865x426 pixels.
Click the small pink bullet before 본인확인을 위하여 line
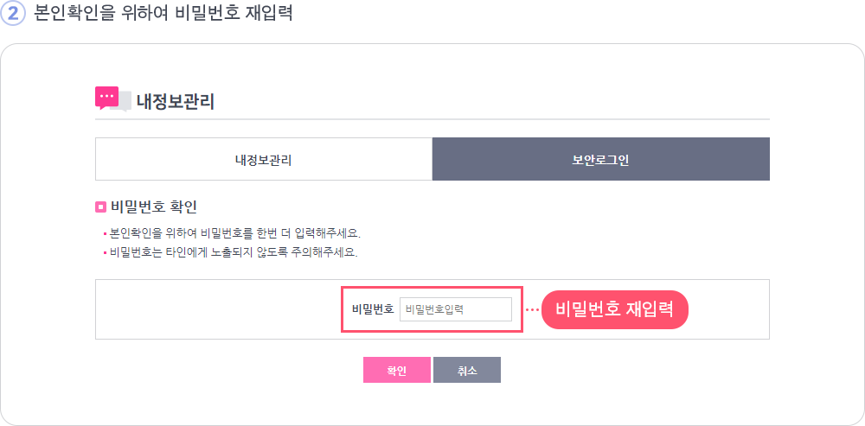[105, 233]
